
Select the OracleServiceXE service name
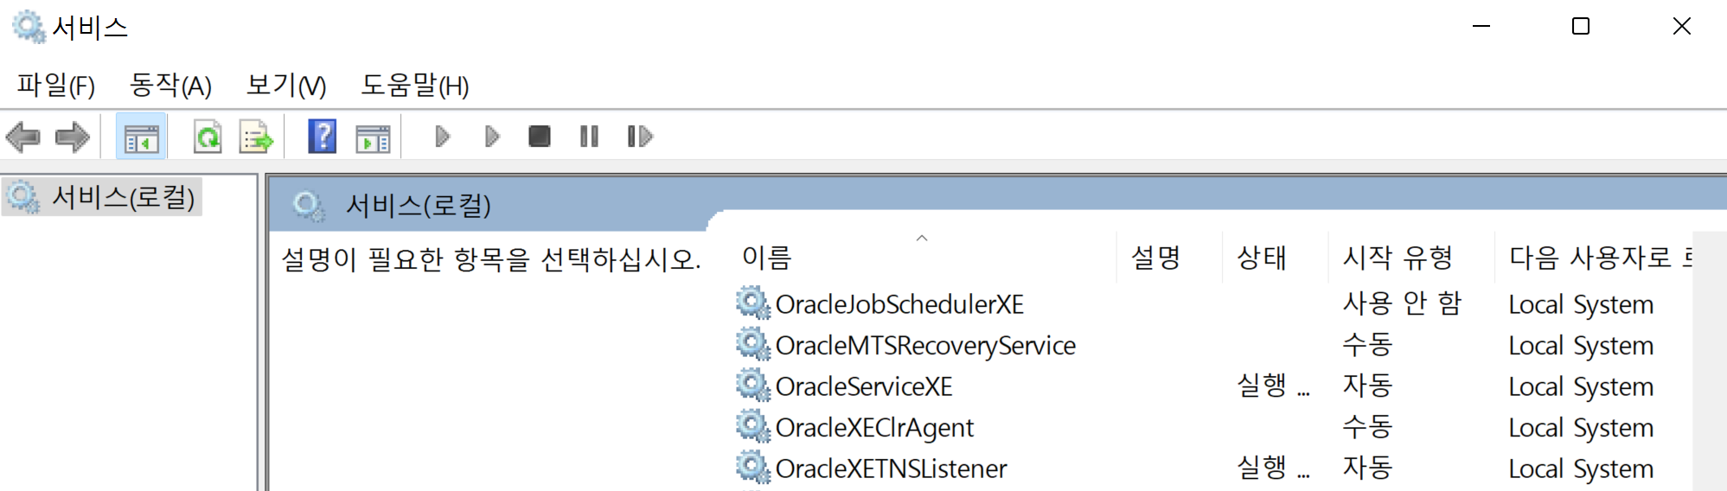point(864,386)
